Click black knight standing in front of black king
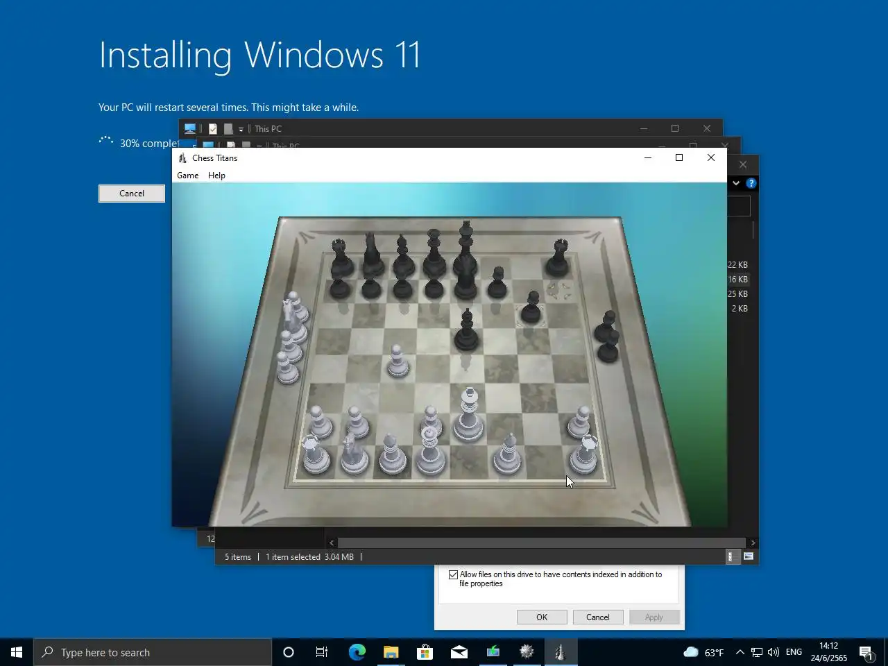This screenshot has height=666, width=888. click(x=465, y=277)
